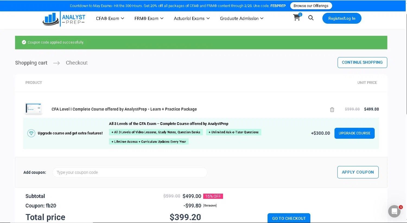
Task: Click the 16% OFF badge
Action: click(x=213, y=196)
